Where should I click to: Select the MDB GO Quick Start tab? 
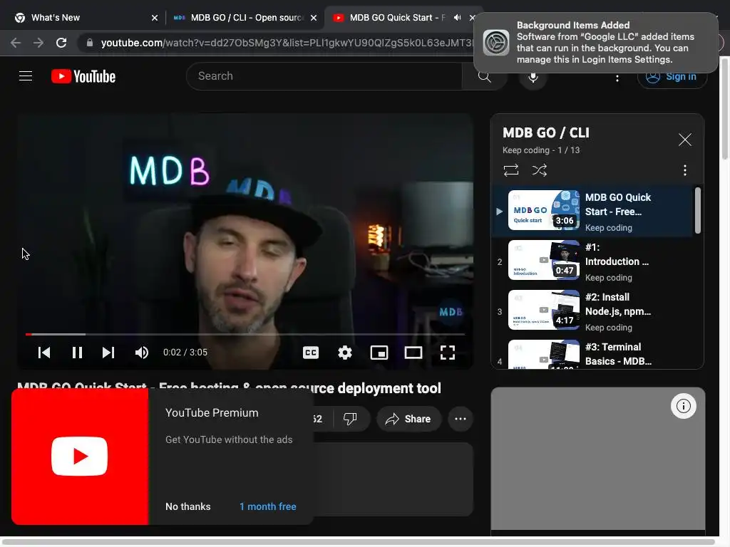(x=396, y=18)
